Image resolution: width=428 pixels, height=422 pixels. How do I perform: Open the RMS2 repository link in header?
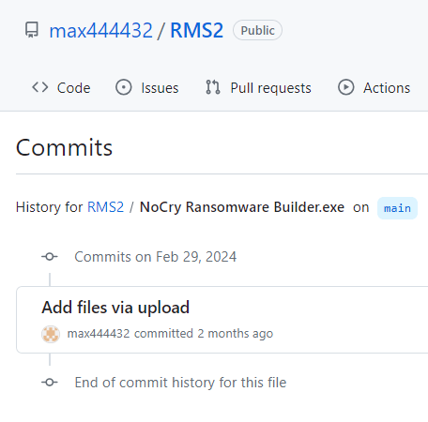[197, 31]
